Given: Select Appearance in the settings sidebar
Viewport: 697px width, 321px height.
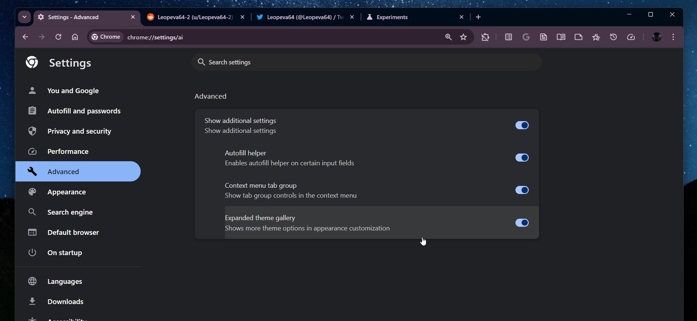Looking at the screenshot, I should (x=67, y=192).
